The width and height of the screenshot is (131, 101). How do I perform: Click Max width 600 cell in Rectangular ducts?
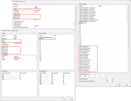pyautogui.click(x=45, y=81)
